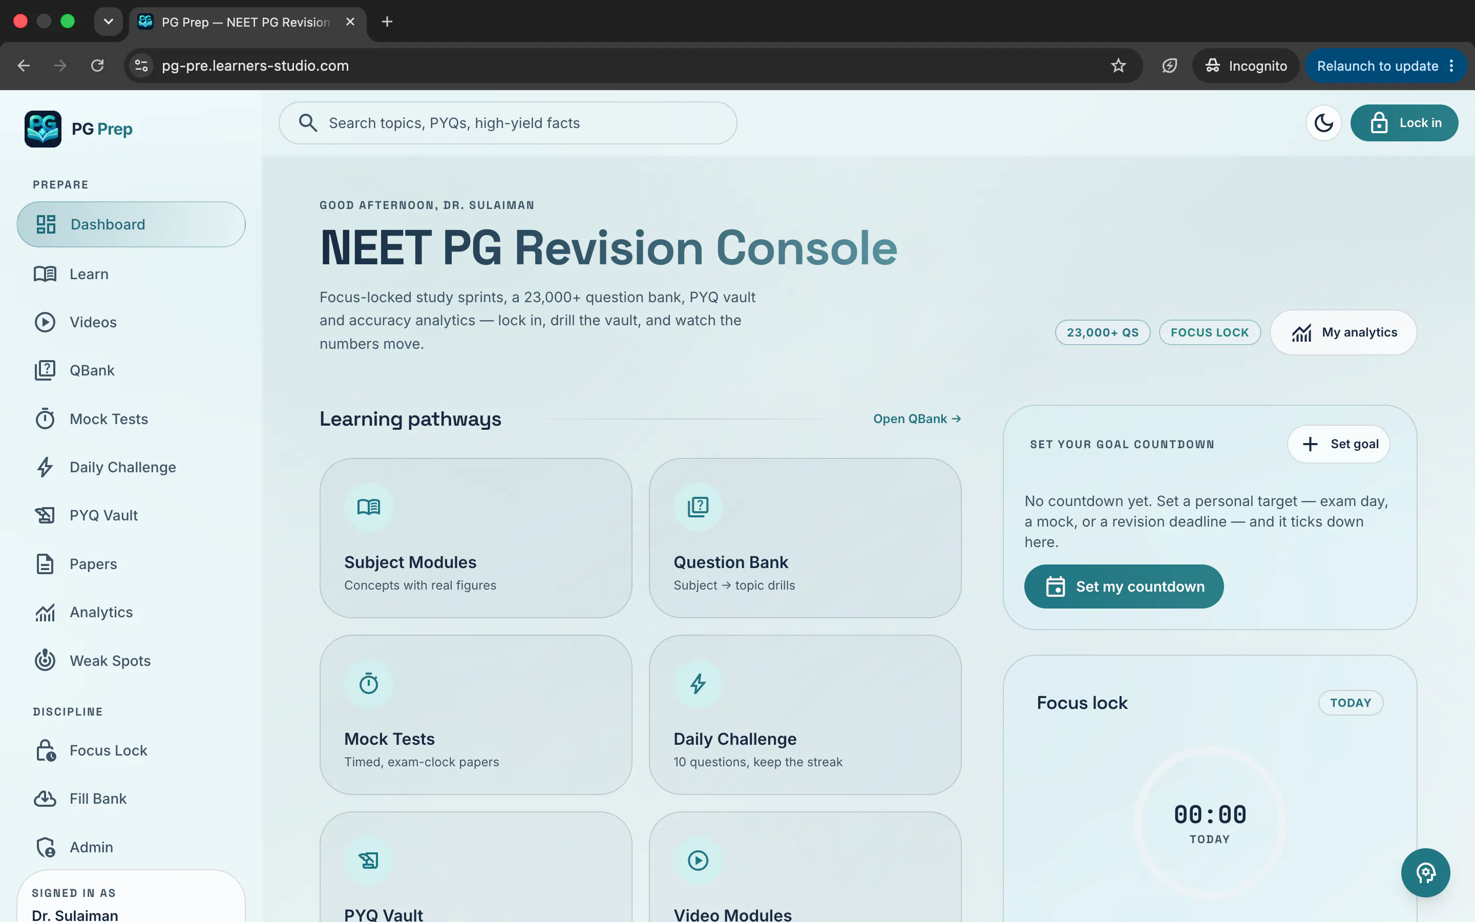
Task: Go back with the browser back arrow
Action: point(24,66)
